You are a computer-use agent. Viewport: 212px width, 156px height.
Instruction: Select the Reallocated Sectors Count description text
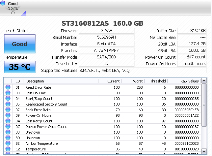tap(46, 104)
